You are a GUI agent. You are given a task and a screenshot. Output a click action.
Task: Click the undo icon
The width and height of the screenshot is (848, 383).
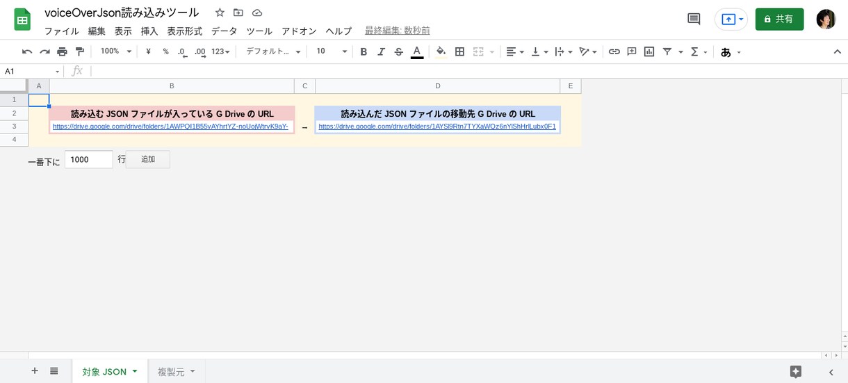[27, 51]
